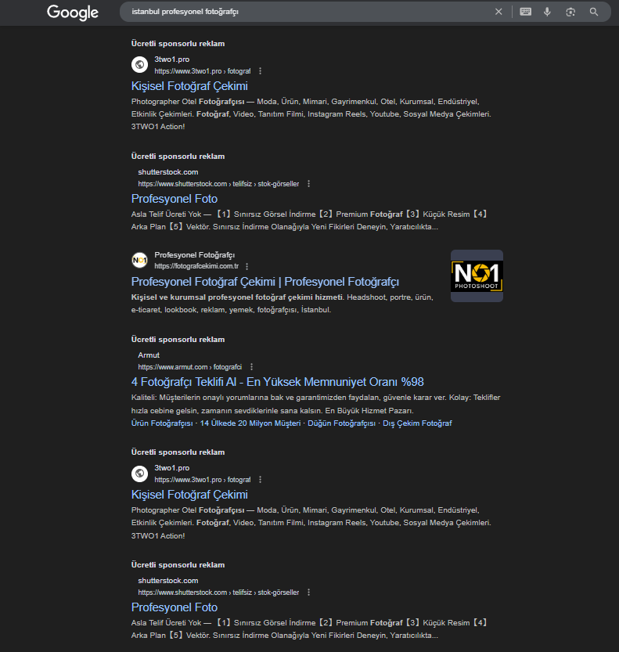Open three-dot menu beside first shutterstock URL
619x652 pixels.
308,184
